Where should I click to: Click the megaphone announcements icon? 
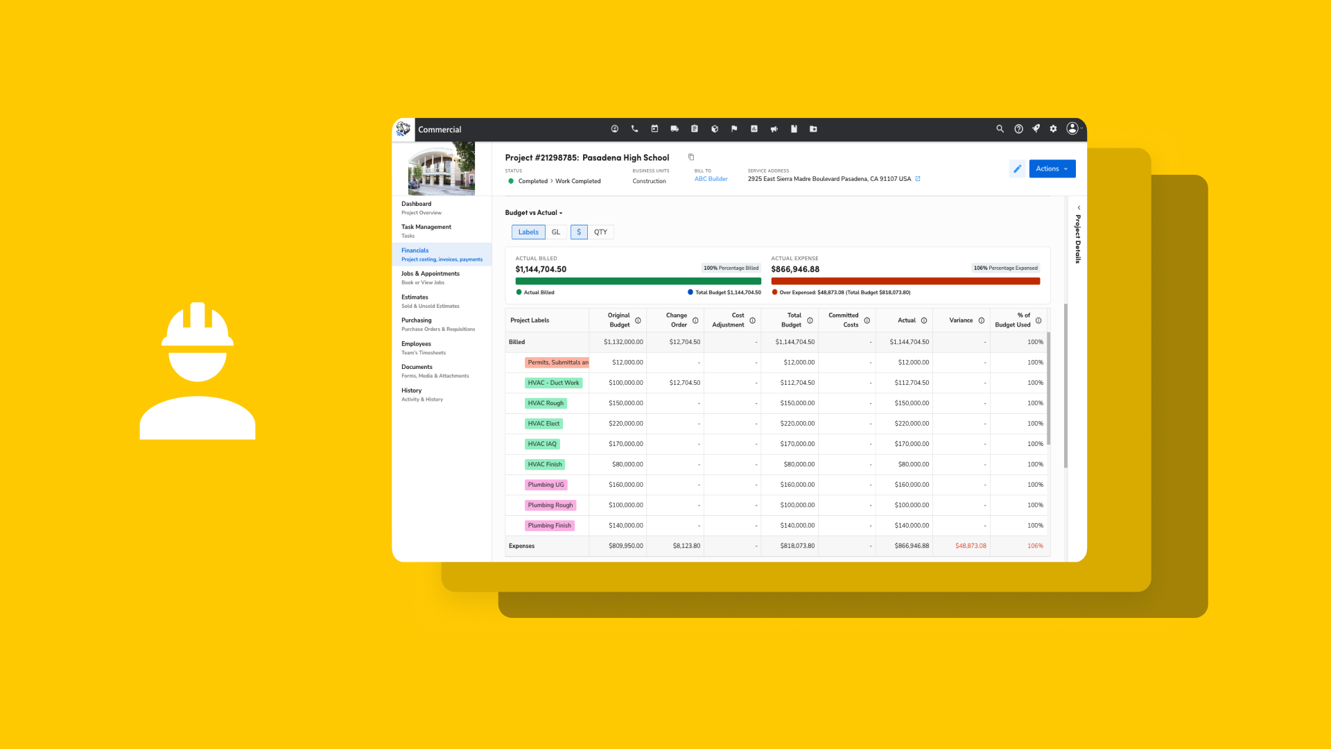click(774, 129)
